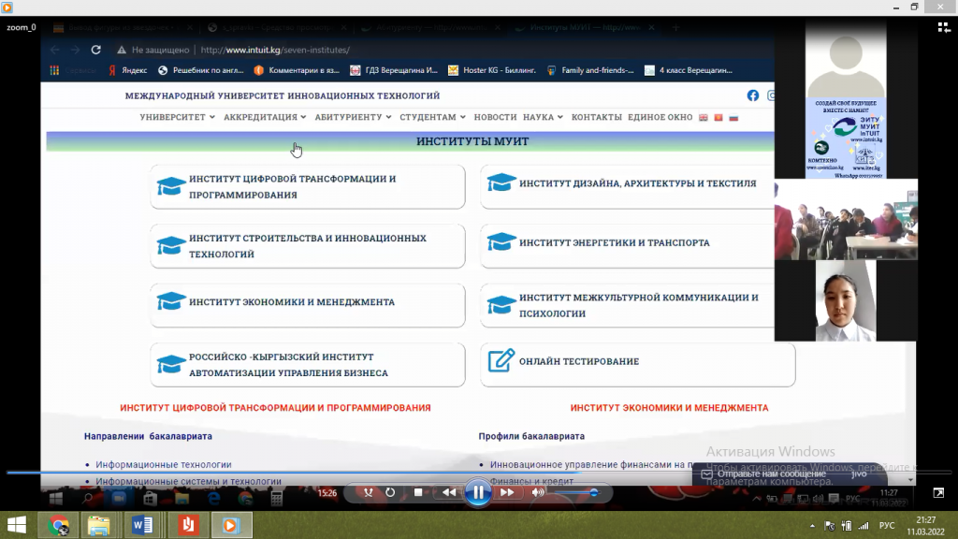This screenshot has height=539, width=958.
Task: Click the Онлайн тестирование pencil icon
Action: [x=501, y=360]
